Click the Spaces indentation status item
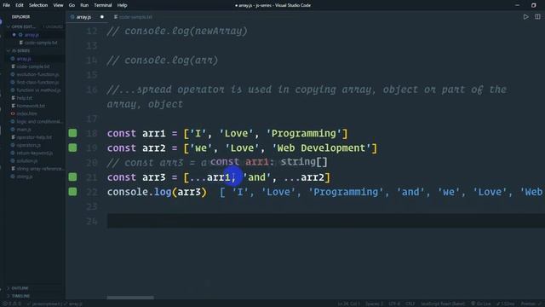This screenshot has width=545, height=307. 374,304
